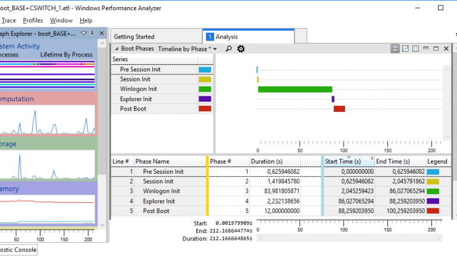This screenshot has width=457, height=257.
Task: Select the Memory usage thumbnail graph
Action: tap(47, 209)
